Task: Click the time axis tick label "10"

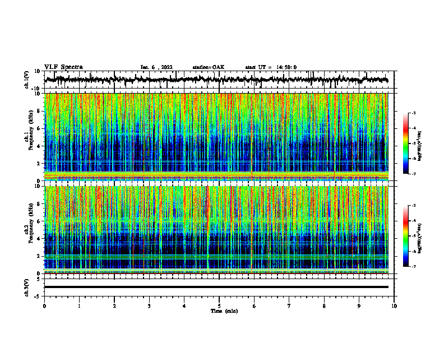Action: (x=394, y=306)
